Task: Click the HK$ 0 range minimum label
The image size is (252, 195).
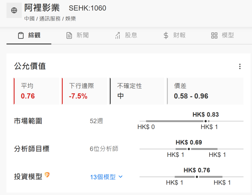Action: (146, 127)
